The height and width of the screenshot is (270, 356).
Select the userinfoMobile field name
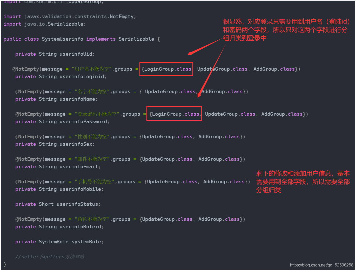click(x=80, y=189)
